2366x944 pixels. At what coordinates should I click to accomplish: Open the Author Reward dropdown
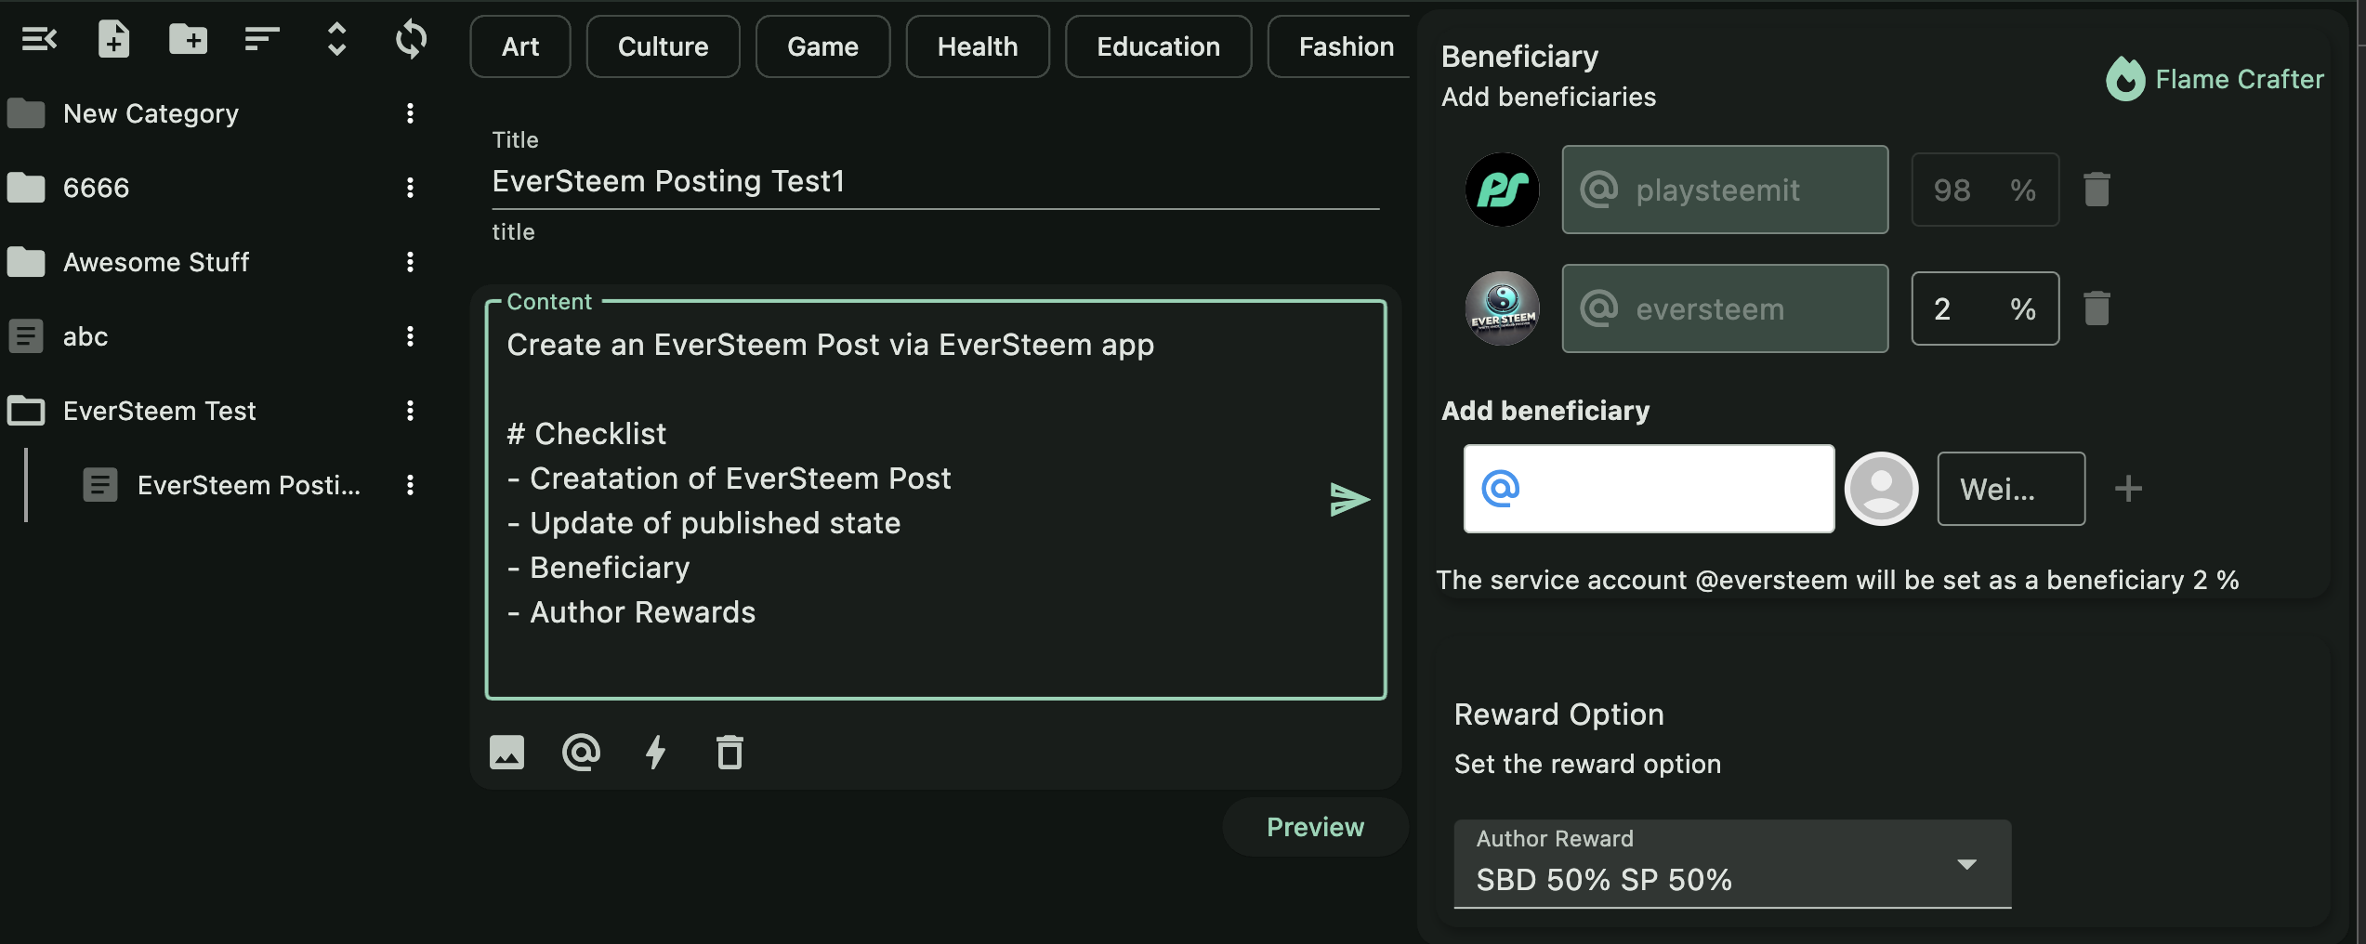click(1732, 864)
